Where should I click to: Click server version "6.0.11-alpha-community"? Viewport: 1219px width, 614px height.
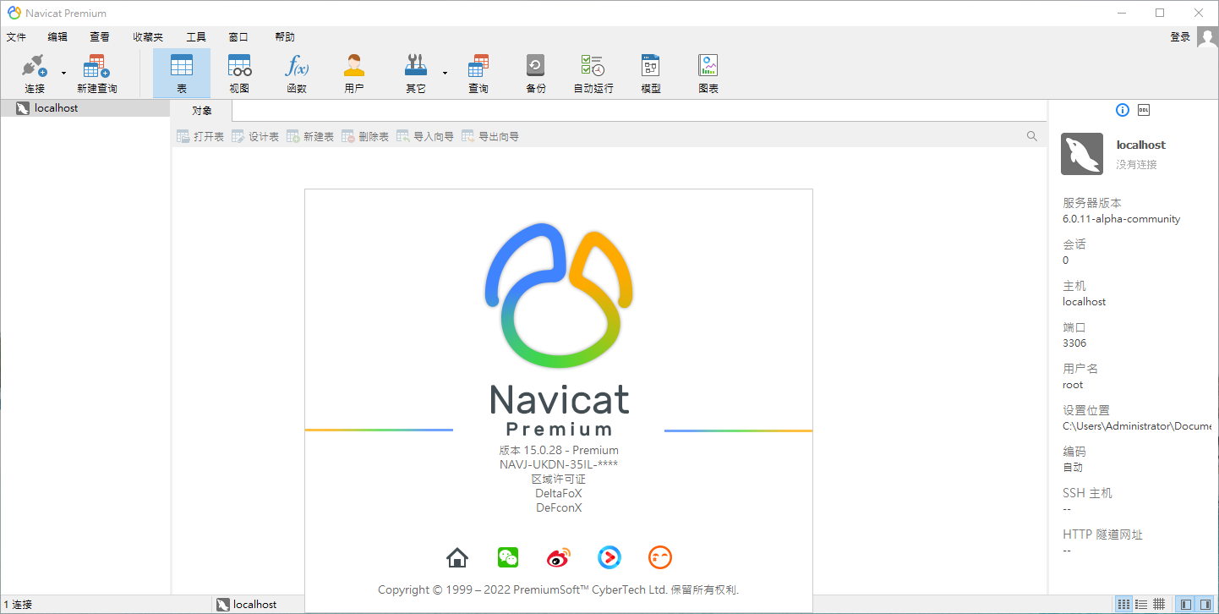coord(1121,219)
